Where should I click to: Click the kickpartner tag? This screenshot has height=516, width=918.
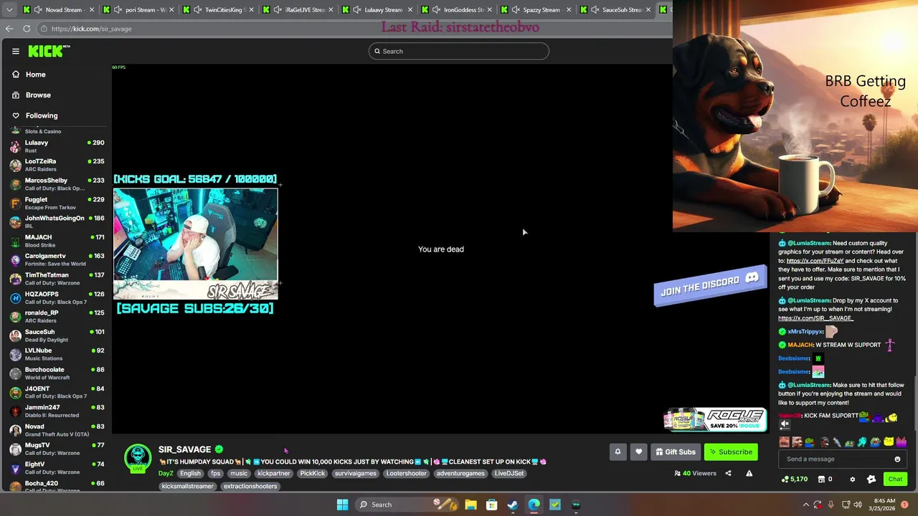pos(274,473)
